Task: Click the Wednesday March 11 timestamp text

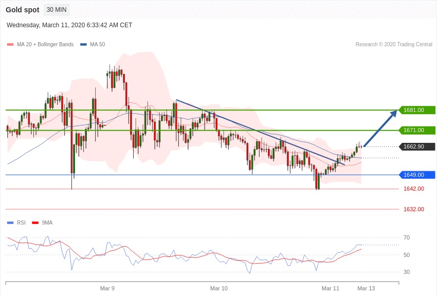Action: 69,25
